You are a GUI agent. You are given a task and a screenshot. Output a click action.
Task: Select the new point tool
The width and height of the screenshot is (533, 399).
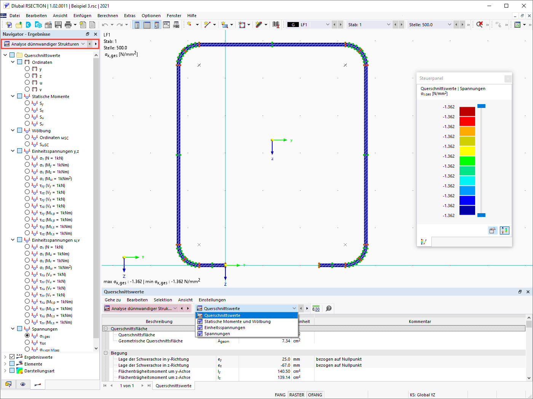(189, 25)
